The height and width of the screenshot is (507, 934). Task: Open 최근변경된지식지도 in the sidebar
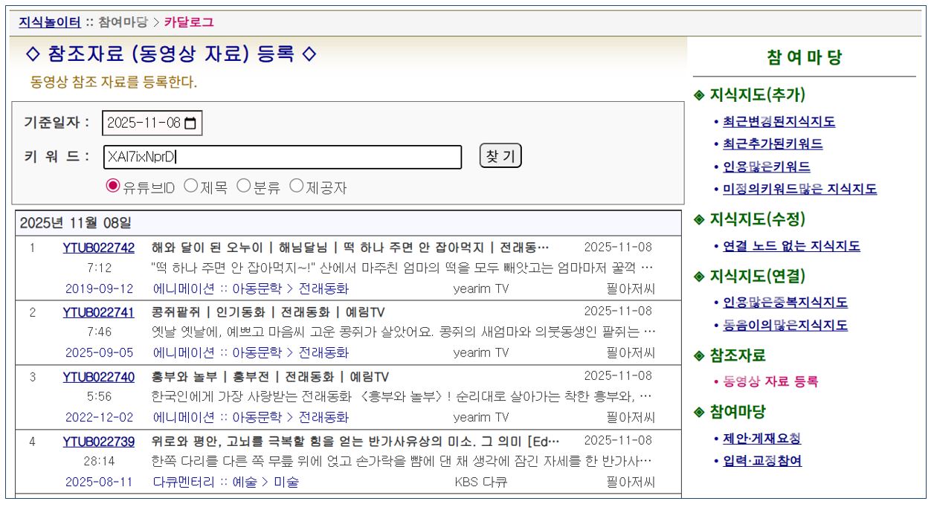click(x=779, y=122)
